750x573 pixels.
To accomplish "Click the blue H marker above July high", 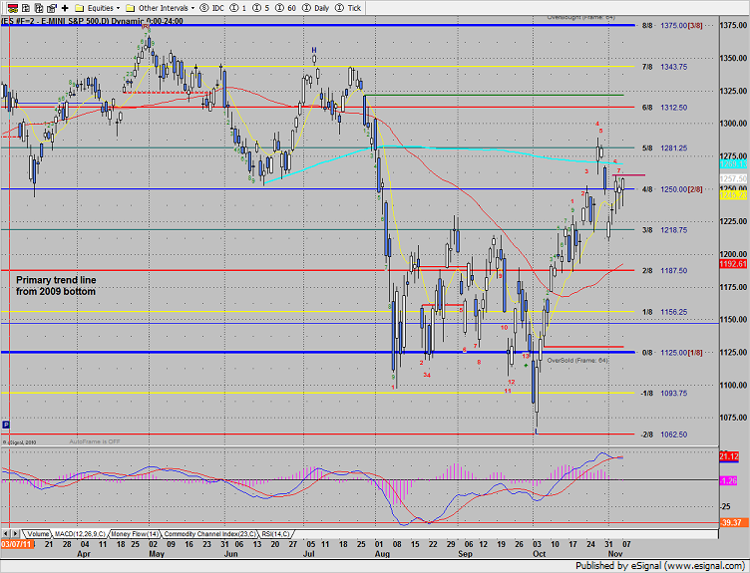I will click(x=314, y=50).
